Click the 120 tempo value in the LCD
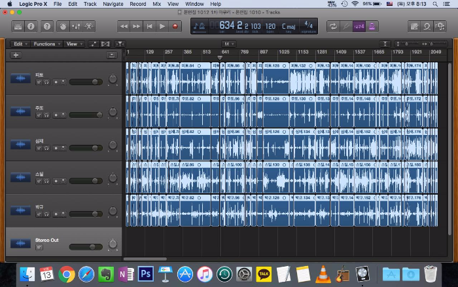Viewport: 458px width, 287px height. (270, 27)
